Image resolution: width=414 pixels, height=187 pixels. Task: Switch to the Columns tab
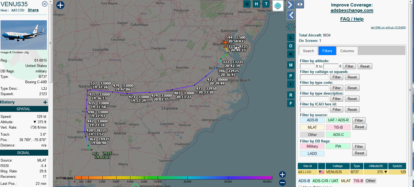pos(347,51)
